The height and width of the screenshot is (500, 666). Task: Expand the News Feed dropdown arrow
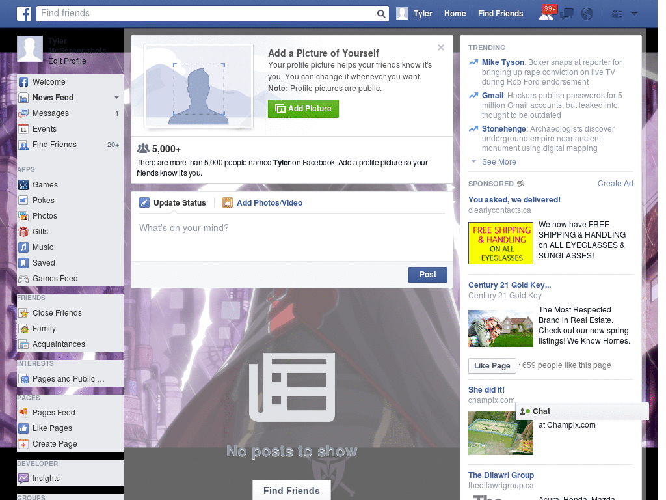tap(116, 98)
